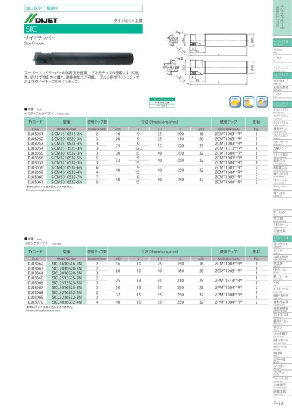
Task: Click model number SICM1610S16-2N
Action: pos(67,134)
